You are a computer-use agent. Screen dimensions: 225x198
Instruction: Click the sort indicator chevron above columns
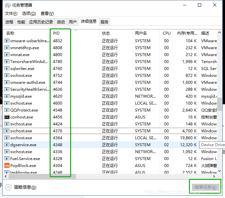(x=76, y=30)
